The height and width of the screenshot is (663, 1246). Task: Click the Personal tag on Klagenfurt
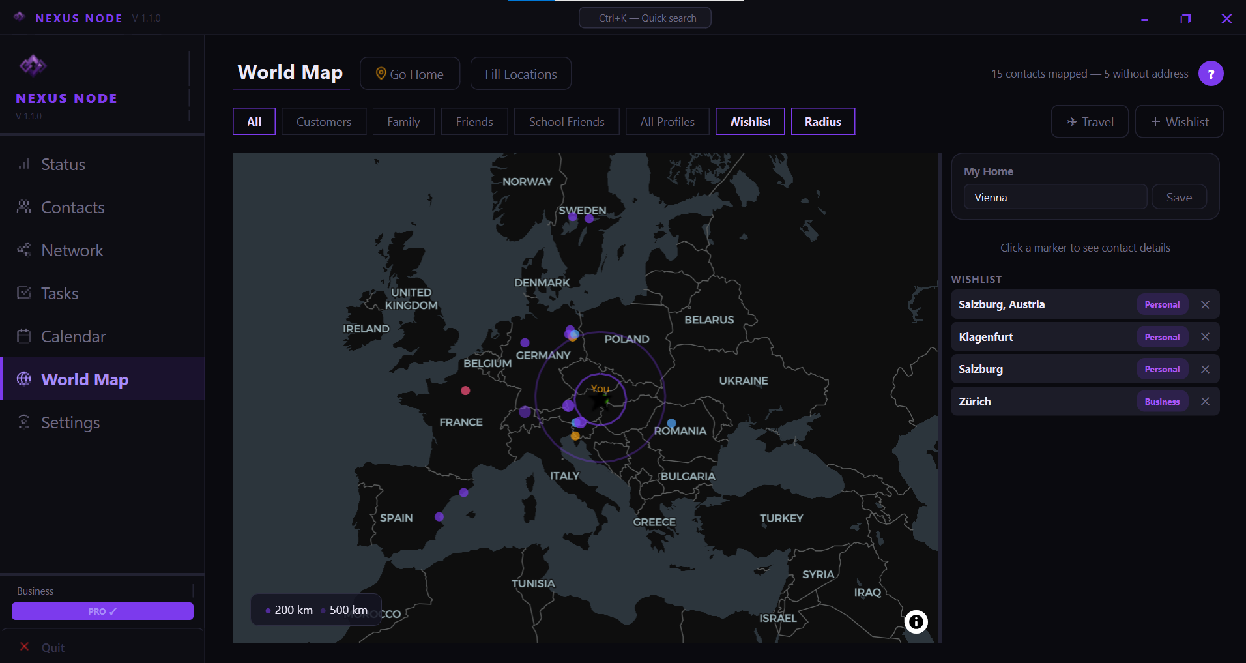click(x=1162, y=337)
